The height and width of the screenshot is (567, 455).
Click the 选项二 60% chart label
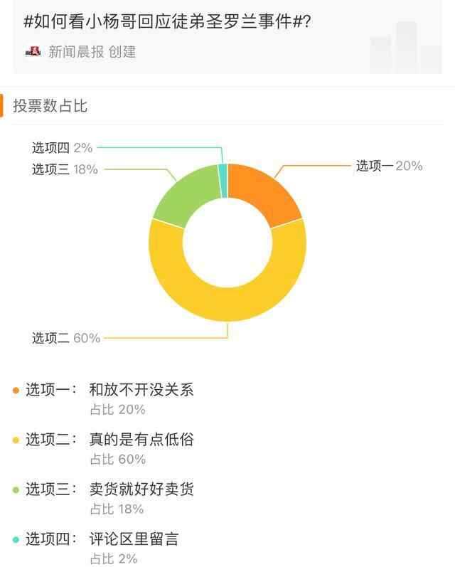[66, 338]
